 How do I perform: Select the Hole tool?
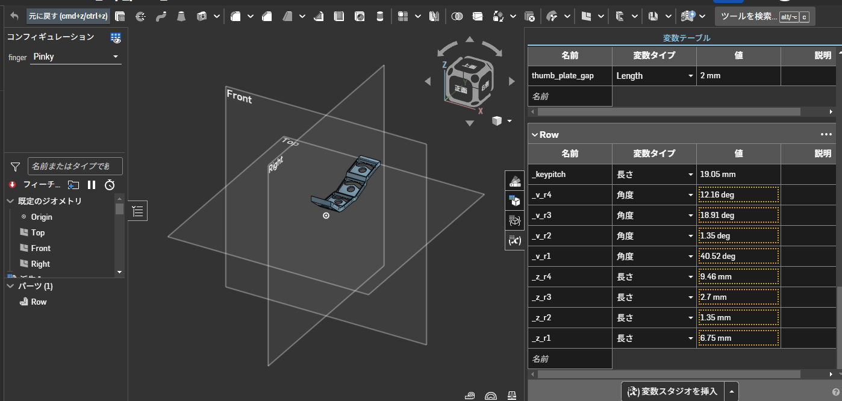(360, 16)
